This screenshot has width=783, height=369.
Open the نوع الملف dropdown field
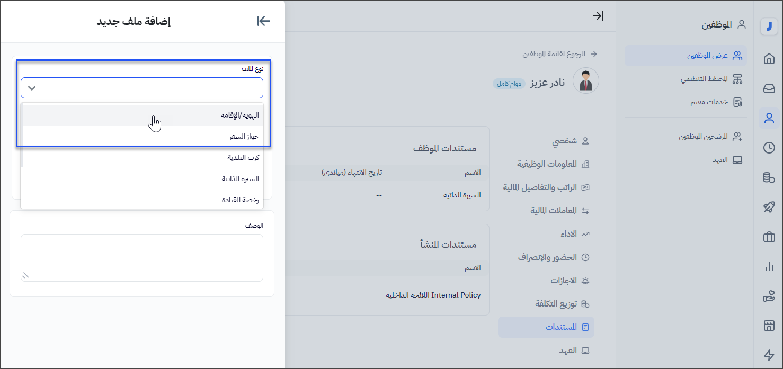tap(142, 88)
